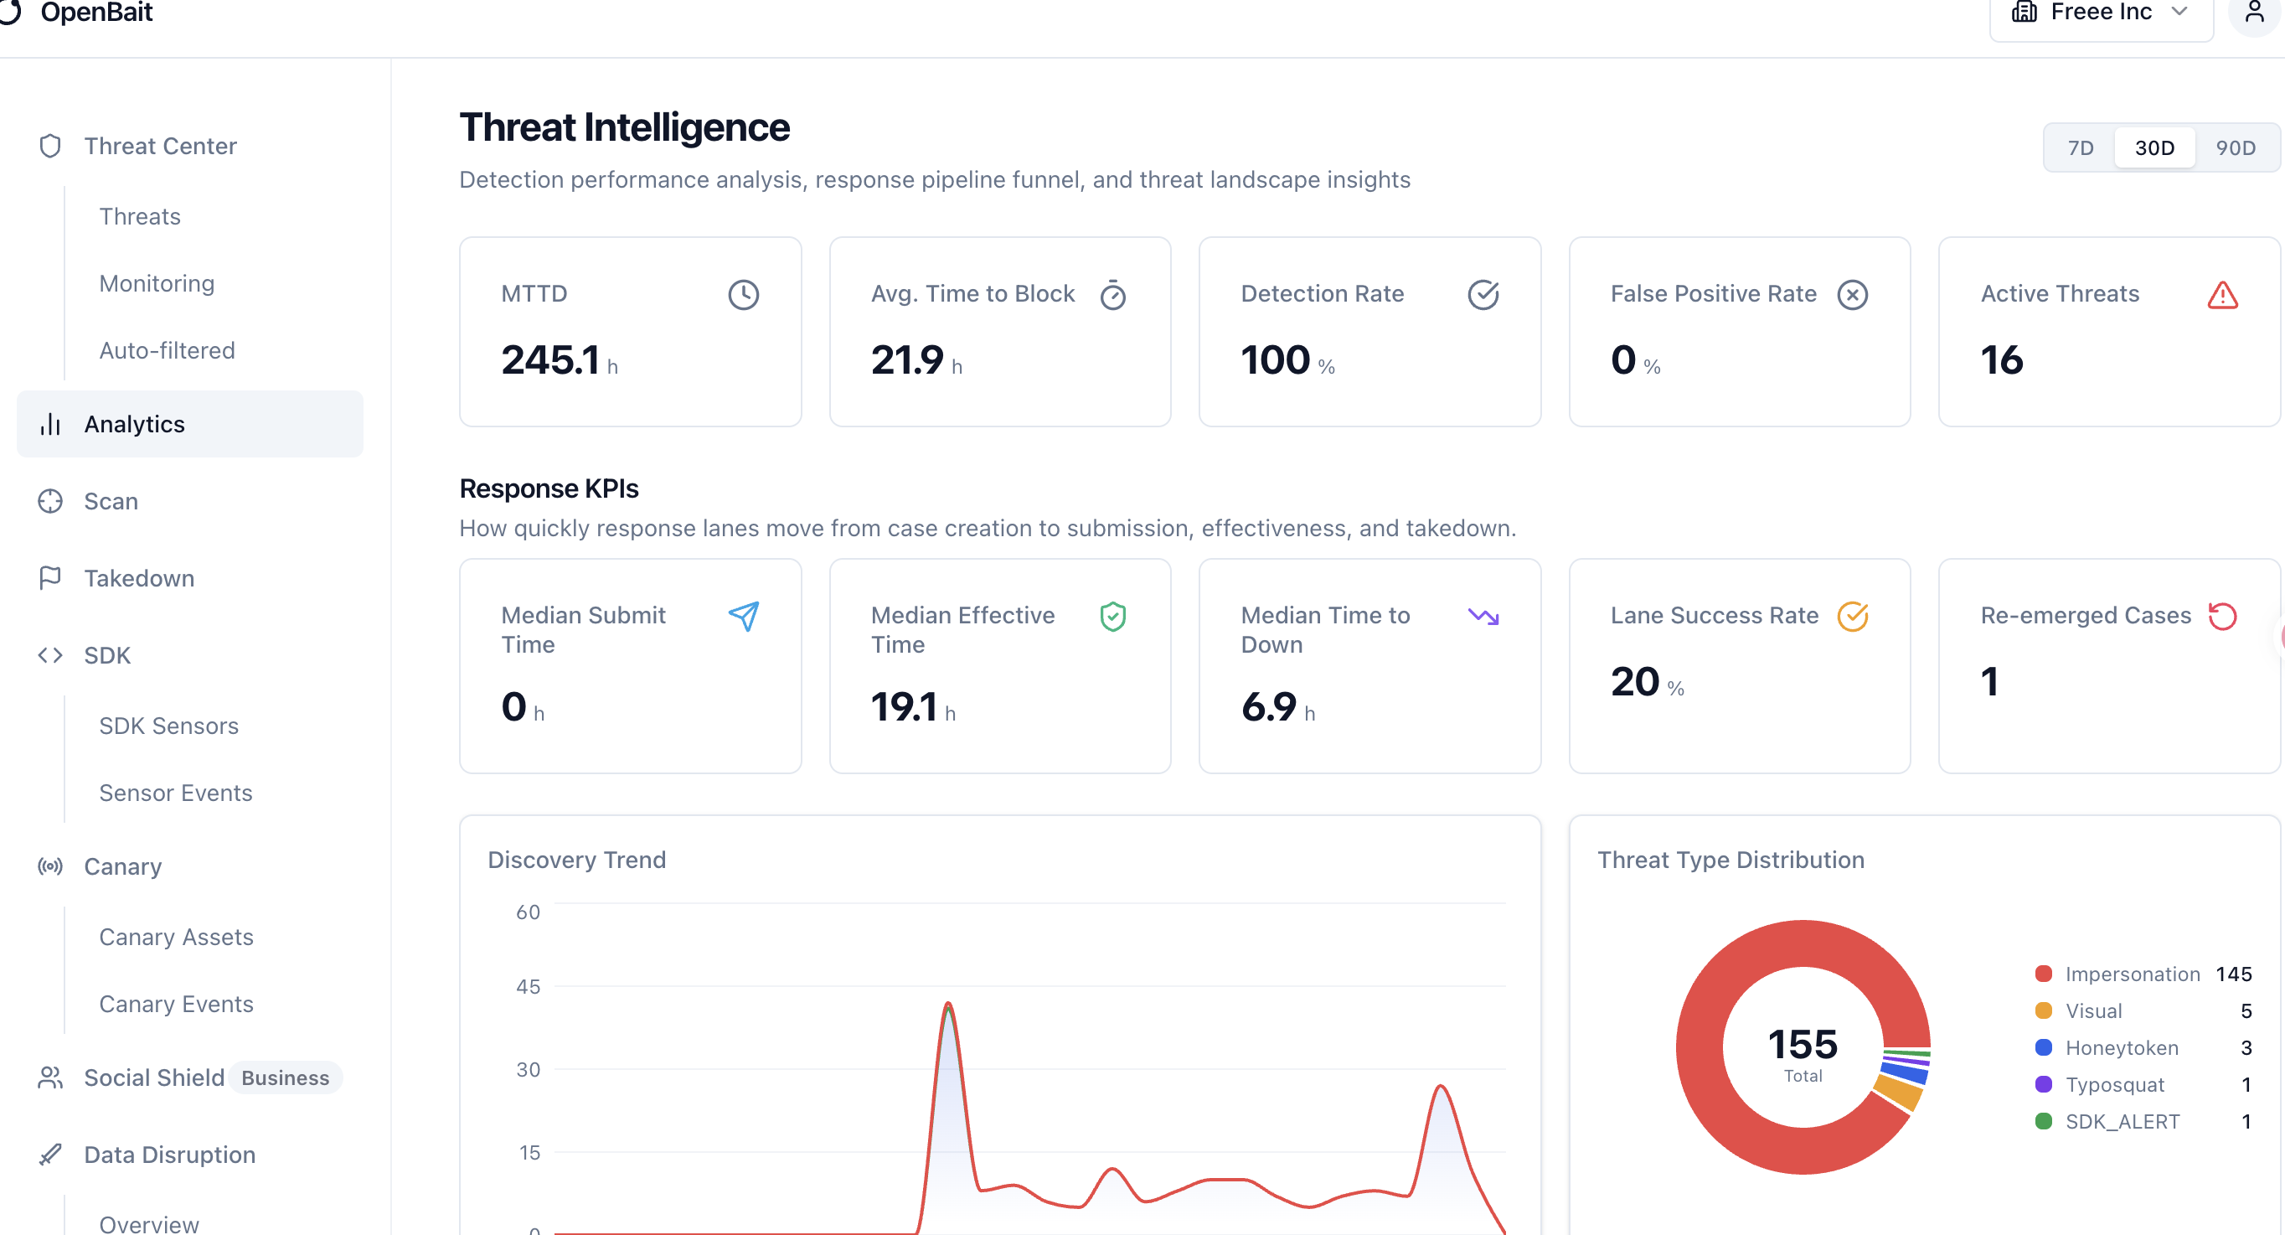Open the Canary Assets link

point(177,937)
